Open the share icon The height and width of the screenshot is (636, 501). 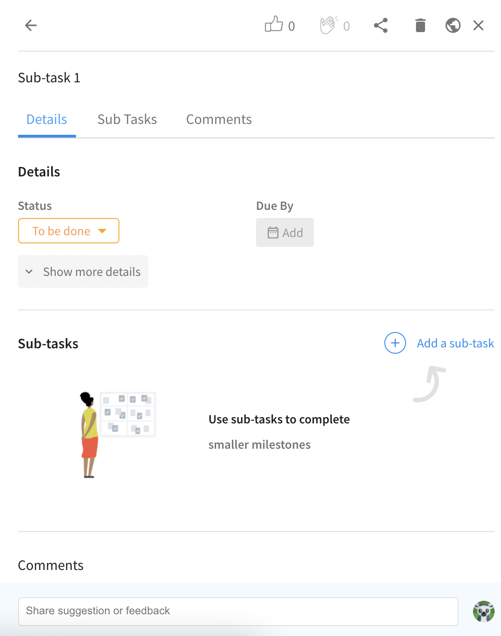click(381, 25)
